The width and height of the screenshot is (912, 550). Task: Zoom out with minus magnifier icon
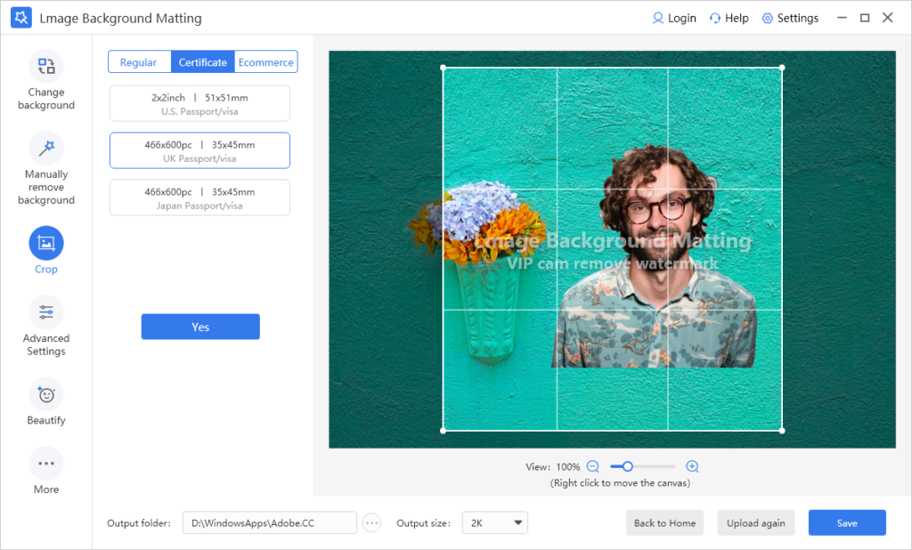coord(592,466)
